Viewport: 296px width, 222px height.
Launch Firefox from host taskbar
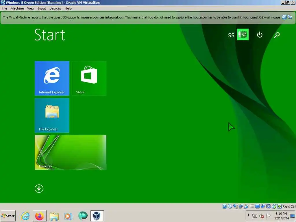[40, 216]
